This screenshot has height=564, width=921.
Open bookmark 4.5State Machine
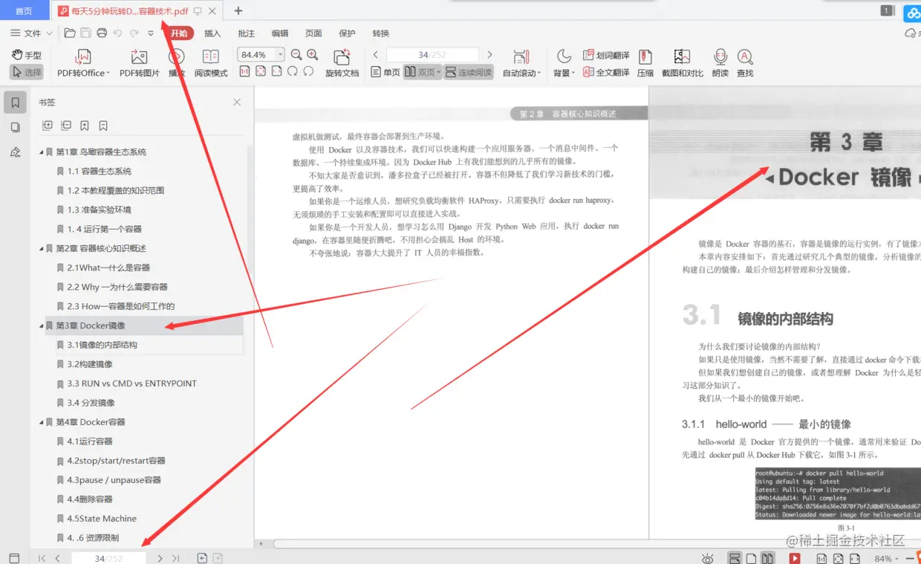click(x=102, y=519)
